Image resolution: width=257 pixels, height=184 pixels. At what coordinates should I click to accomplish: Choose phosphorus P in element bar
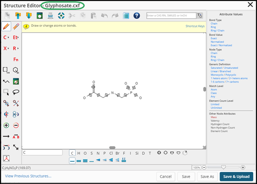point(104,153)
